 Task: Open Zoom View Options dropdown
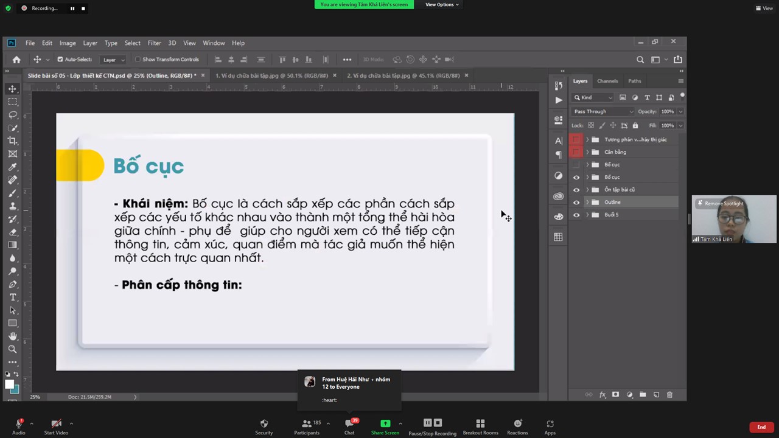442,5
